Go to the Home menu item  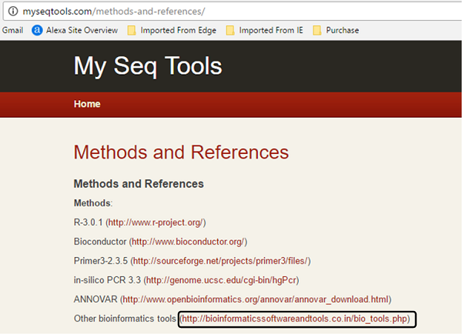[87, 104]
